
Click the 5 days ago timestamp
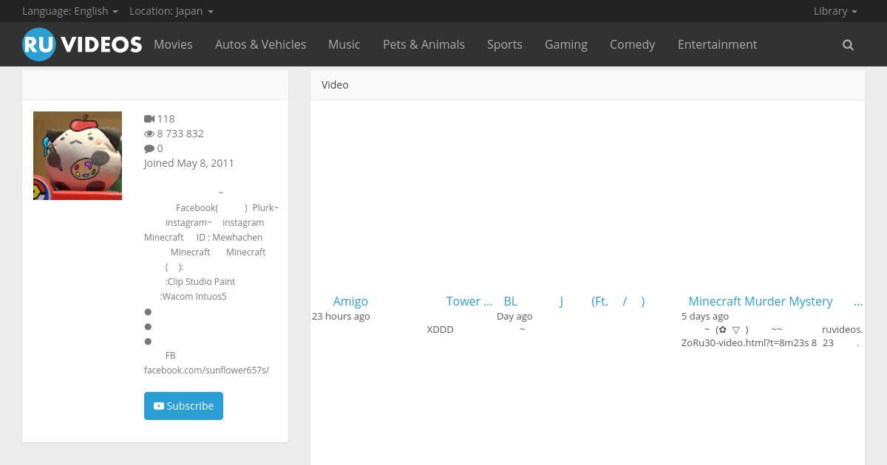[705, 316]
